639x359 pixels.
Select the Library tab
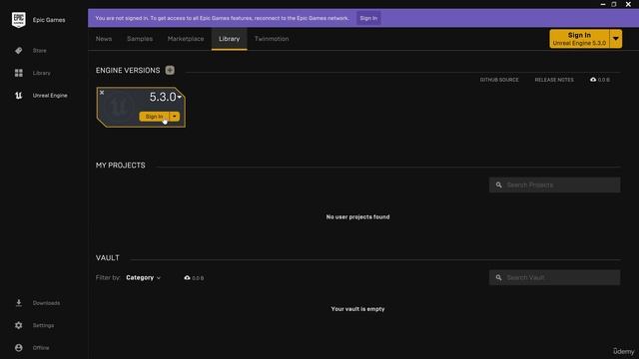(x=229, y=39)
